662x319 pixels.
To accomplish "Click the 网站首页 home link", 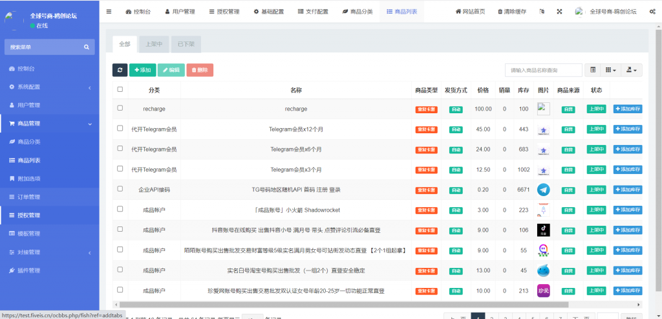I will [x=470, y=12].
